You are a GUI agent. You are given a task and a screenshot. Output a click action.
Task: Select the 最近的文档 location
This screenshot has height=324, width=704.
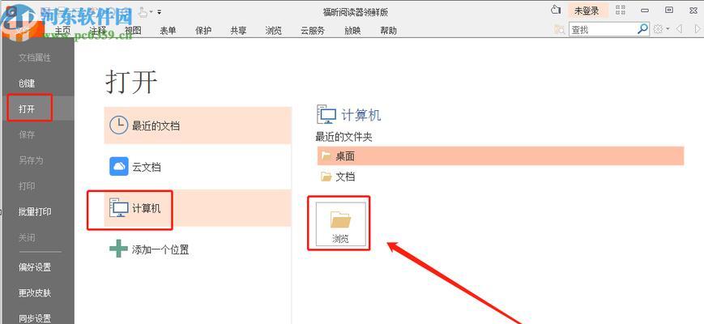coord(198,126)
